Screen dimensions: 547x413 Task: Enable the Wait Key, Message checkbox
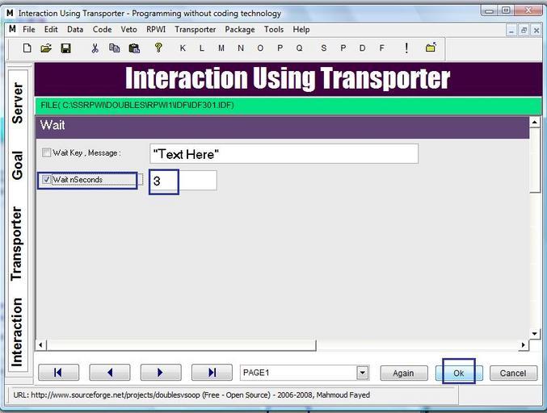tap(47, 152)
